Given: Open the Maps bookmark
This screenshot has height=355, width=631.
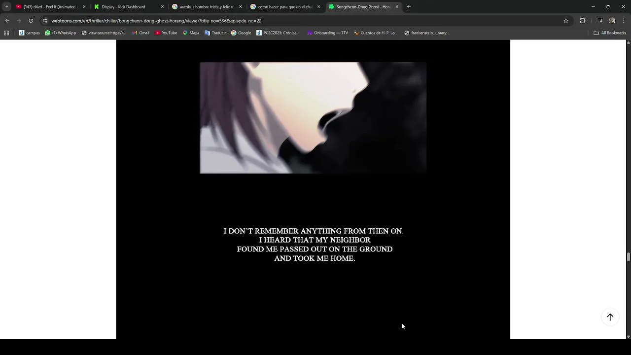Looking at the screenshot, I should (x=191, y=33).
